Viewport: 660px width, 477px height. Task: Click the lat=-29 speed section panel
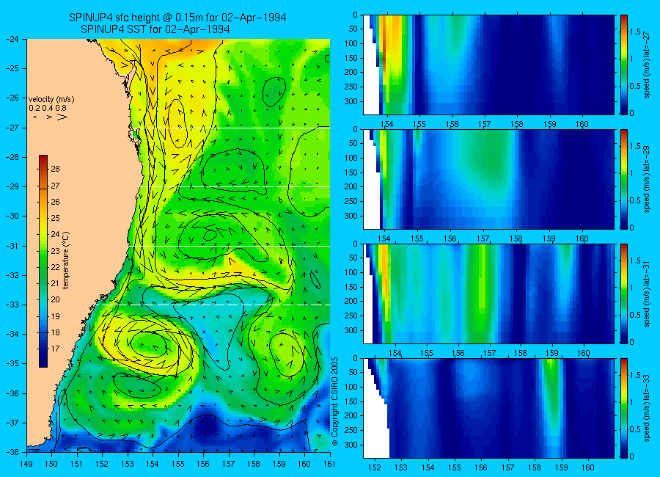(488, 179)
